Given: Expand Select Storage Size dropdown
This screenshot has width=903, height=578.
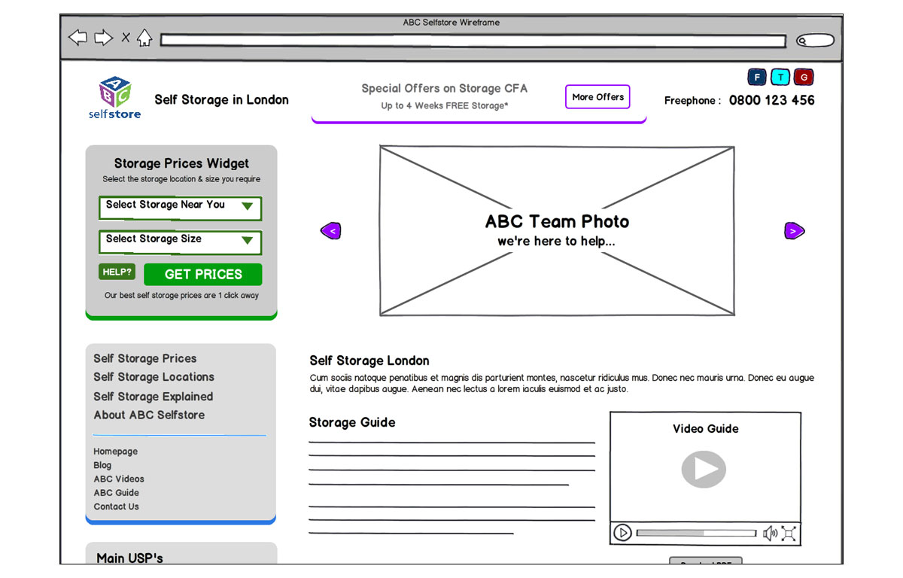Looking at the screenshot, I should pos(180,242).
